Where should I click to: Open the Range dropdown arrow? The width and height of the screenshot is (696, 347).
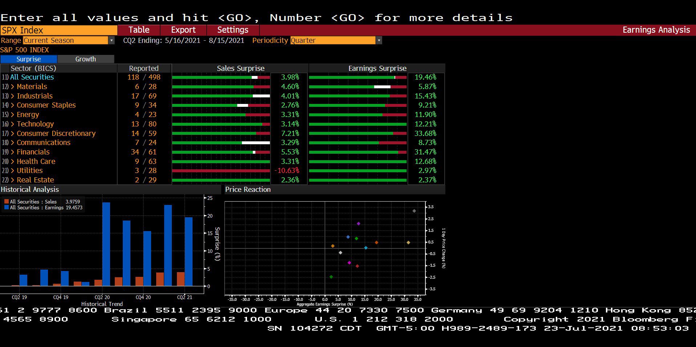(112, 41)
